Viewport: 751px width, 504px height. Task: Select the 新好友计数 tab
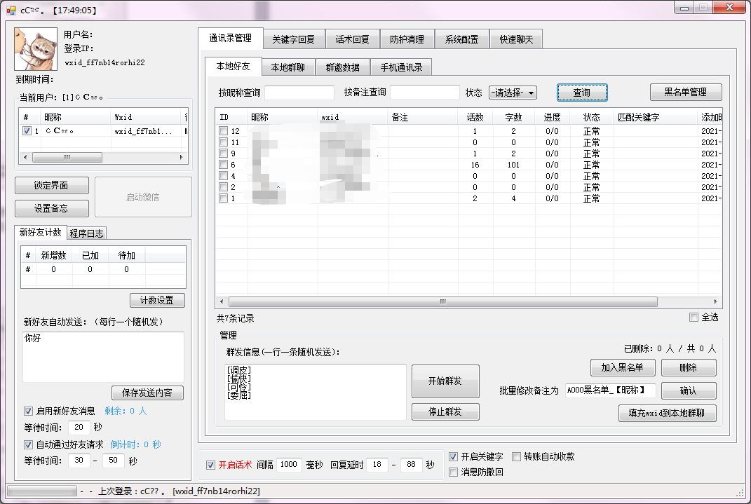tap(40, 232)
